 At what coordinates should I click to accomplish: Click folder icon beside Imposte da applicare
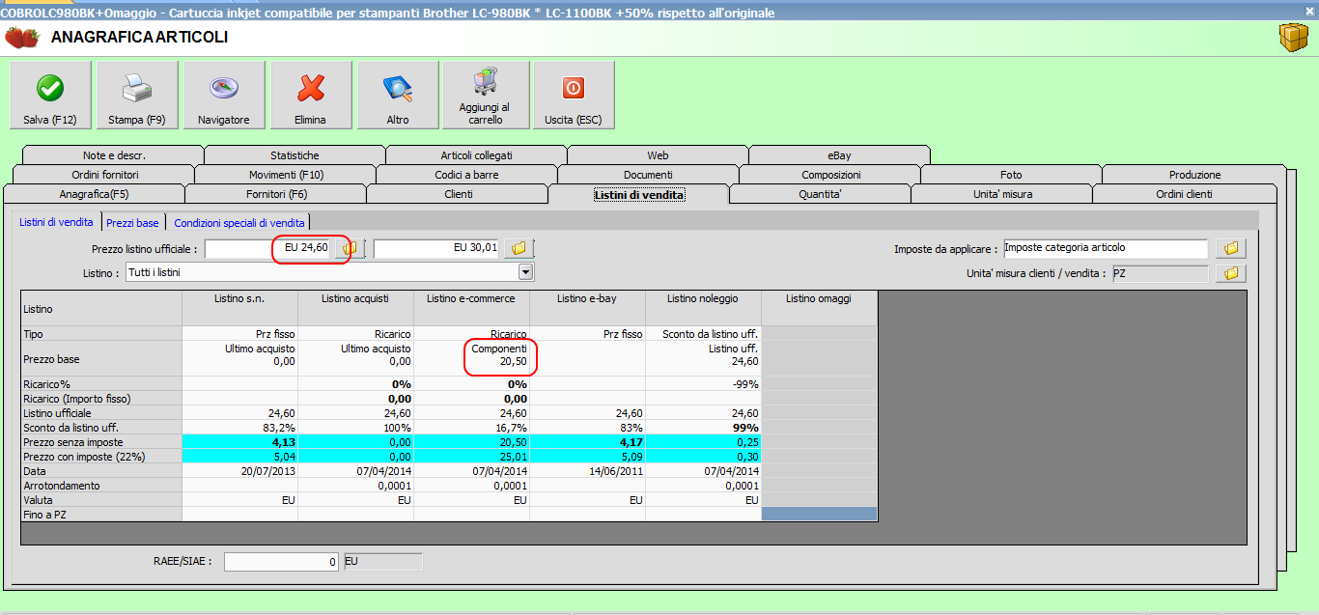click(1231, 249)
